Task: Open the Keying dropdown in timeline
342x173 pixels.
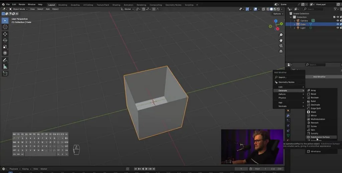Action: pyautogui.click(x=26, y=169)
